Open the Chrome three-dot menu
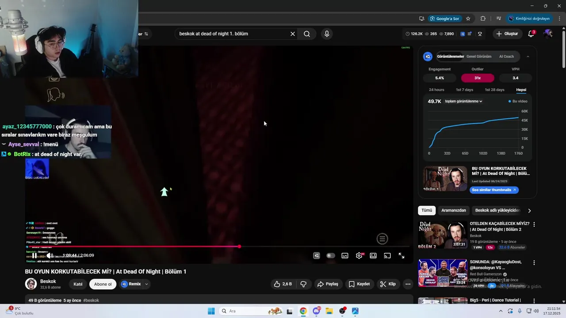Image resolution: width=566 pixels, height=318 pixels. pyautogui.click(x=559, y=19)
